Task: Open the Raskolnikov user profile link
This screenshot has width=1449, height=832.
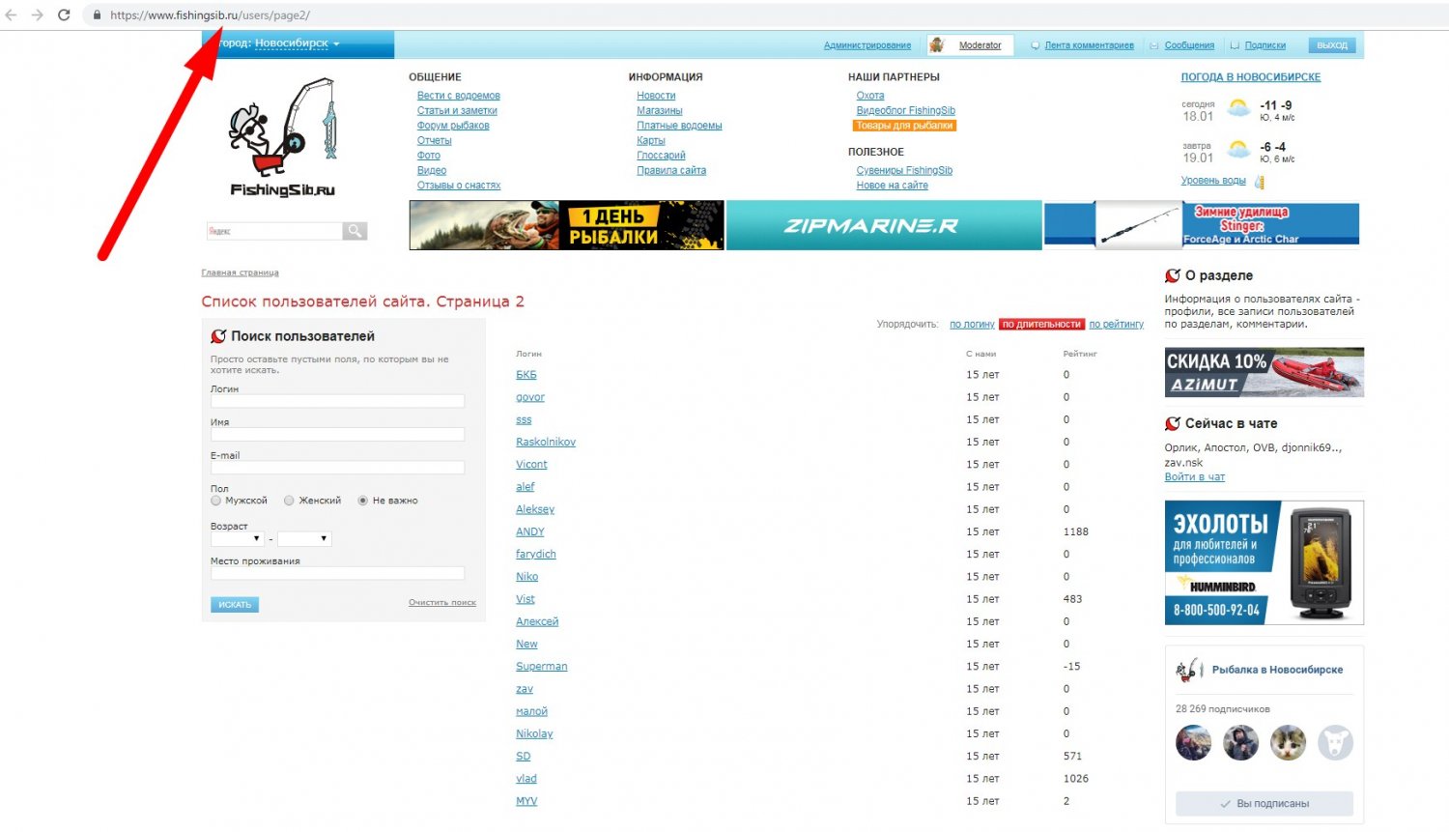Action: (546, 443)
